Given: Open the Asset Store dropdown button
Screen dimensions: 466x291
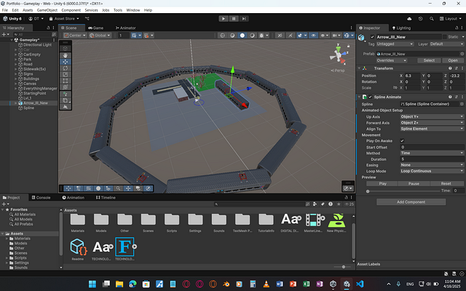Looking at the screenshot, I should click(x=64, y=18).
